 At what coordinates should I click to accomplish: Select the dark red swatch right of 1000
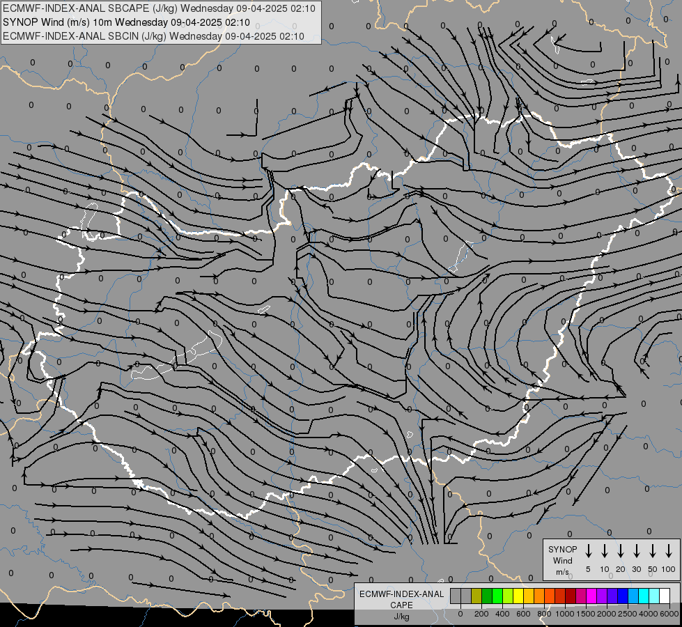(x=571, y=596)
